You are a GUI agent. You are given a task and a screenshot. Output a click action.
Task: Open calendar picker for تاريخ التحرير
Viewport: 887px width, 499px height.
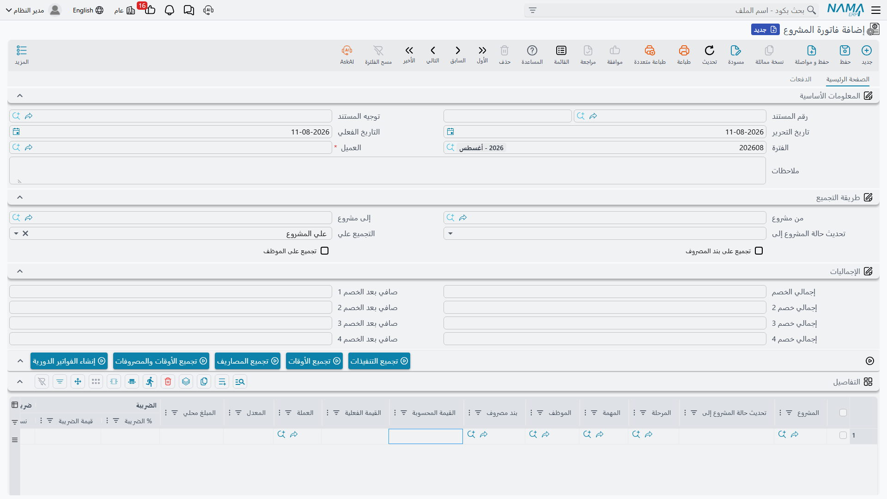[450, 132]
